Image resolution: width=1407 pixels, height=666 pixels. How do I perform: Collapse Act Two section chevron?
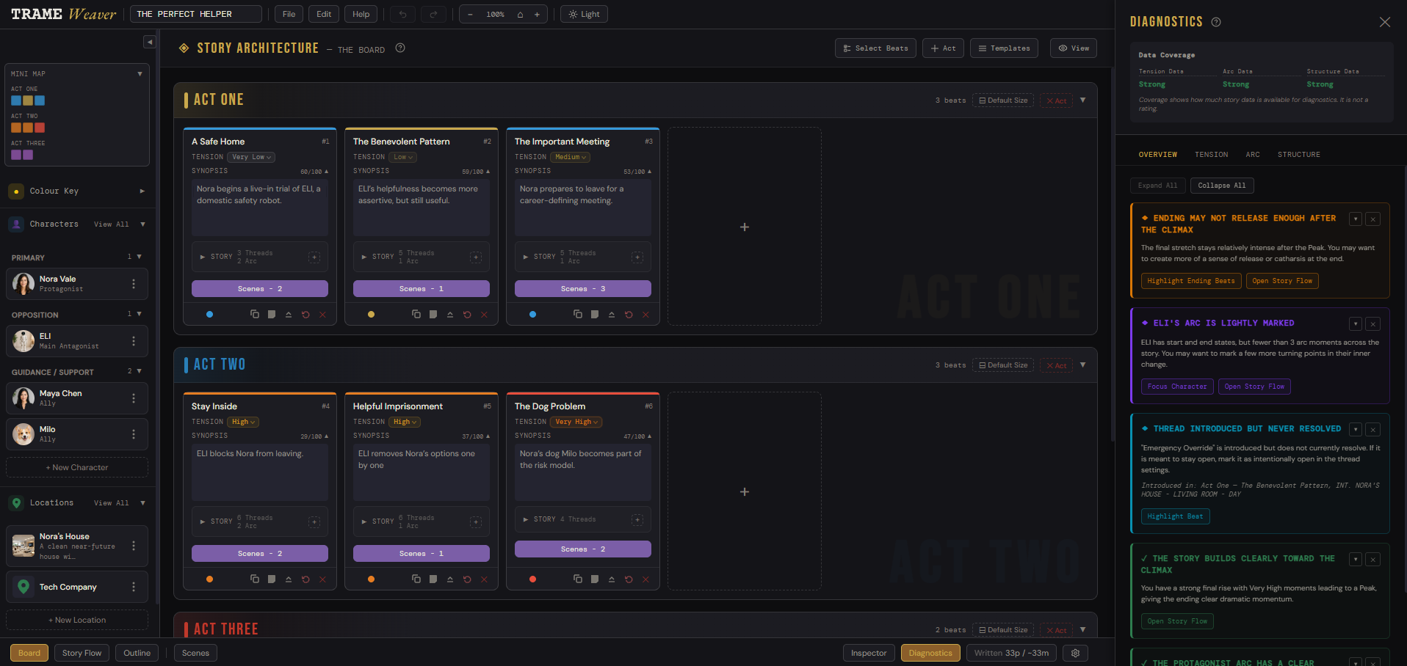pos(1083,365)
